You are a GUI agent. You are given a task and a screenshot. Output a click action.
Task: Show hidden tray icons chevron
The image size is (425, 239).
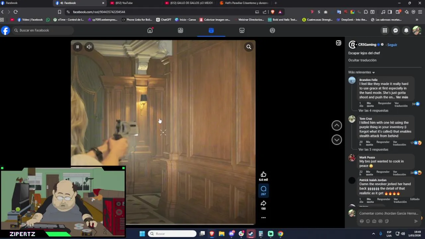pos(373,234)
